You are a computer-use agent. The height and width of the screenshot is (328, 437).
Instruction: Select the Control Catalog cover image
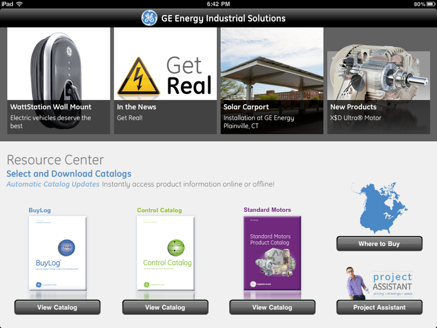pos(166,253)
